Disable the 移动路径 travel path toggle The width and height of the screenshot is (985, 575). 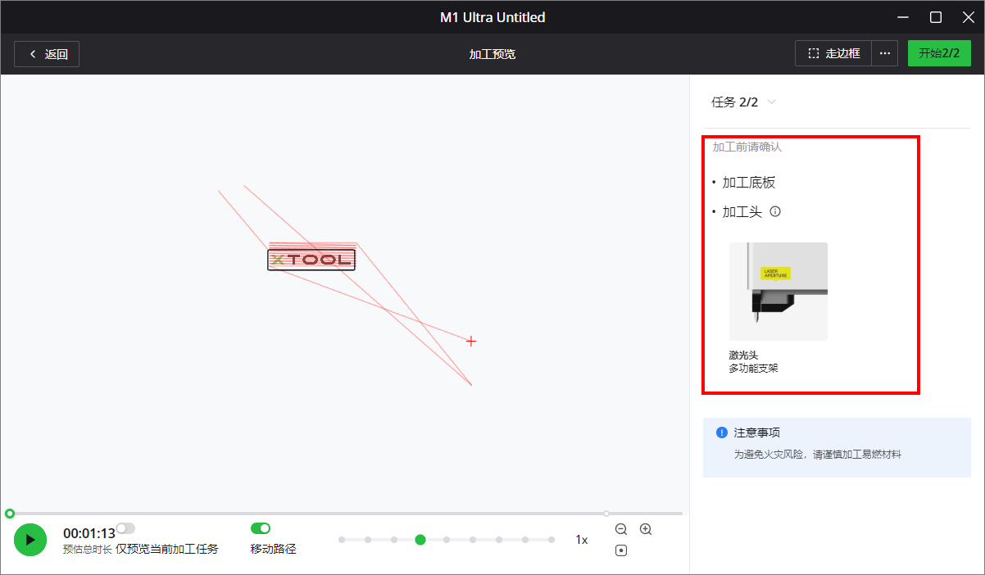(x=261, y=528)
